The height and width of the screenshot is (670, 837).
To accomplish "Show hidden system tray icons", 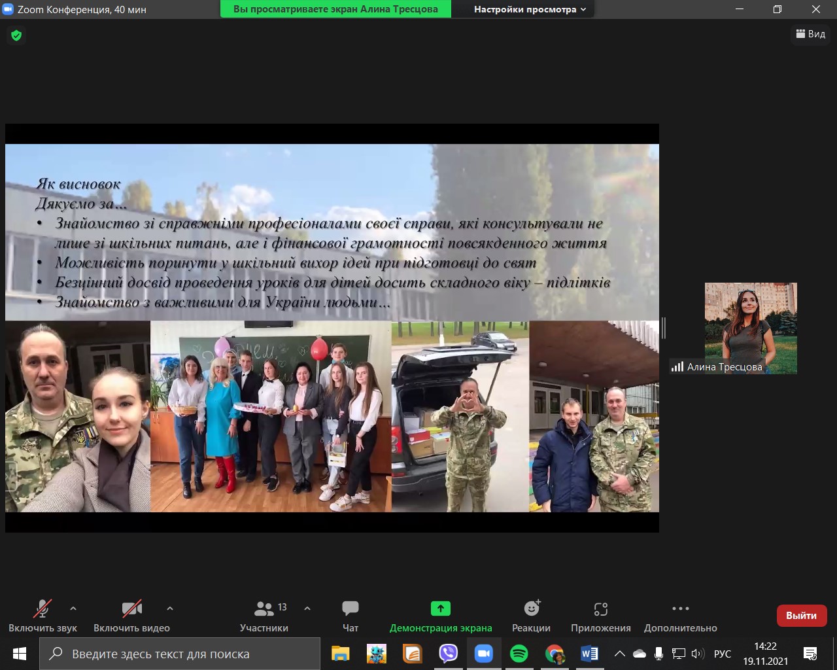I will 619,654.
